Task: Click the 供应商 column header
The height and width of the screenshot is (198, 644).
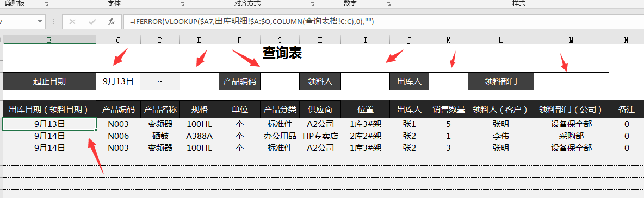Action: click(x=320, y=110)
